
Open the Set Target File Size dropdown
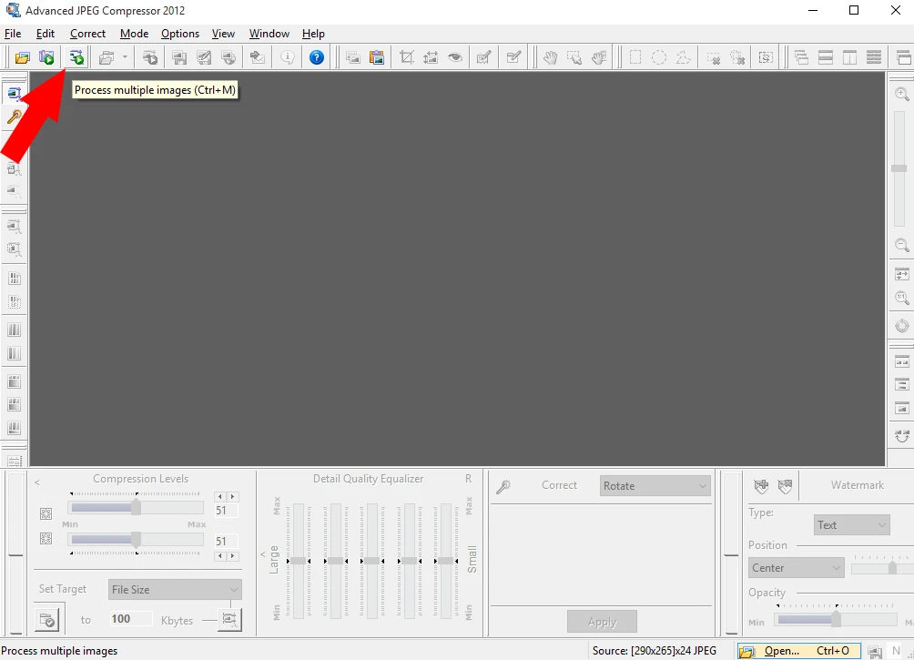coord(175,590)
